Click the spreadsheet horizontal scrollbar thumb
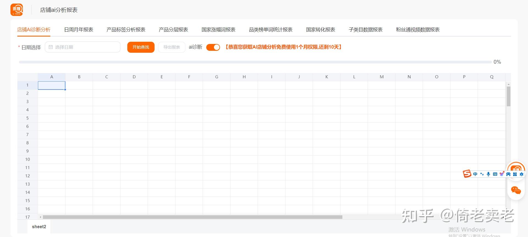528x237 pixels. pos(193,217)
